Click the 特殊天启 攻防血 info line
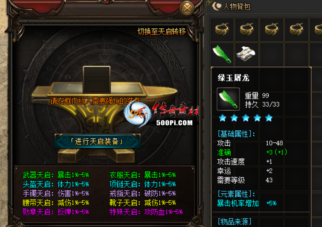Image resolution: width=322 pixels, height=227 pixels. 146,212
